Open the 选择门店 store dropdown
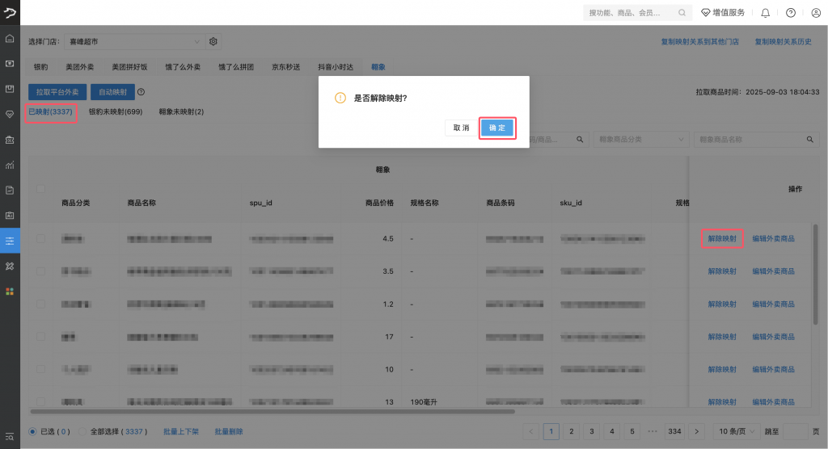Image resolution: width=828 pixels, height=449 pixels. [x=133, y=41]
